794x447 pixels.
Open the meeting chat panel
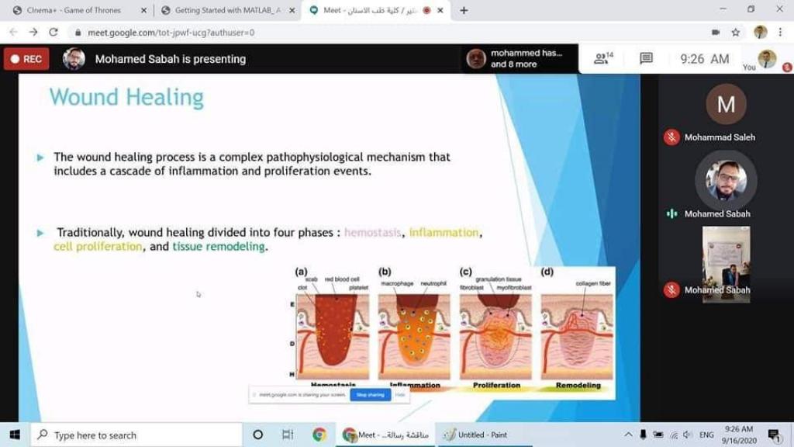tap(646, 59)
